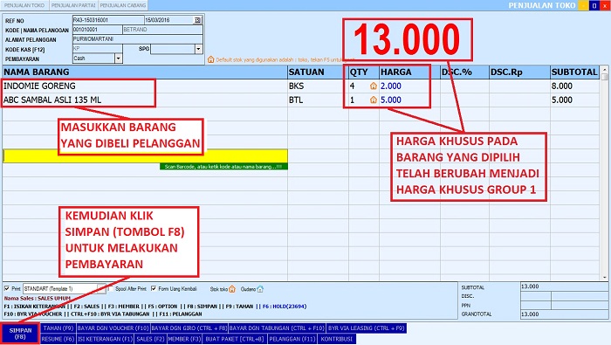611x345 pixels.
Task: Toggle the Print checkbox
Action: [7, 288]
